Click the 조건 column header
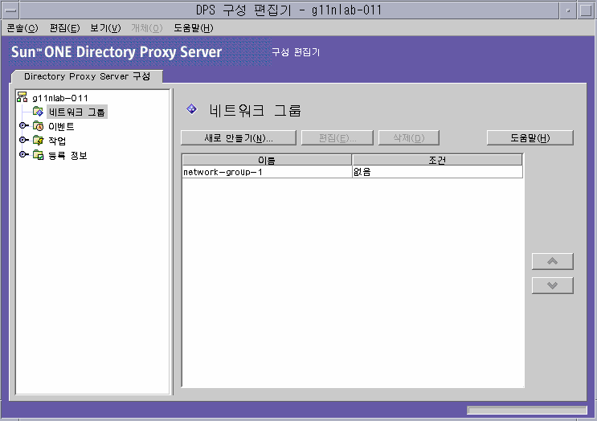Viewport: 597px width, 421px height. [x=437, y=160]
